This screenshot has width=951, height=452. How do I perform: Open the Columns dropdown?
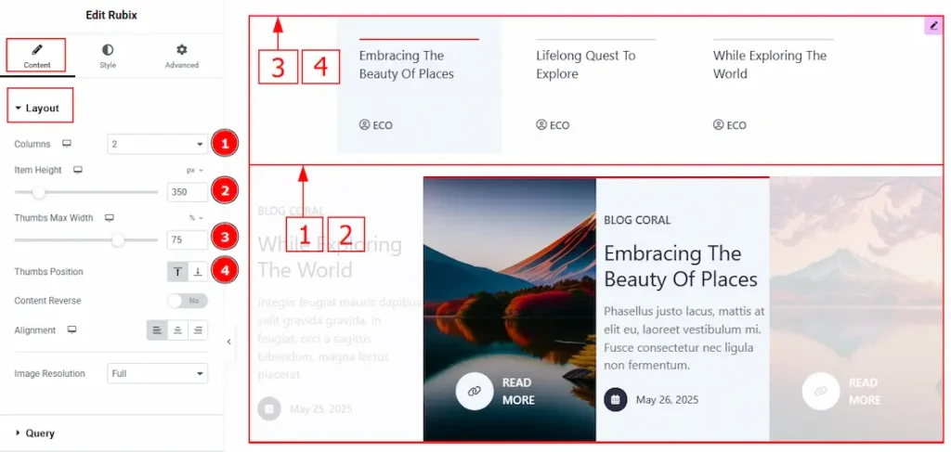point(158,144)
